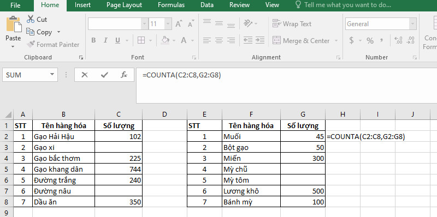The width and height of the screenshot is (437, 217).
Task: Open the Merge & Center dropdown arrow
Action: [x=336, y=40]
